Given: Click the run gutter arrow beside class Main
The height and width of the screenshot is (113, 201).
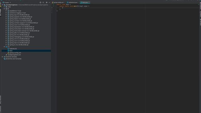Looking at the screenshot, I should pos(54,4).
